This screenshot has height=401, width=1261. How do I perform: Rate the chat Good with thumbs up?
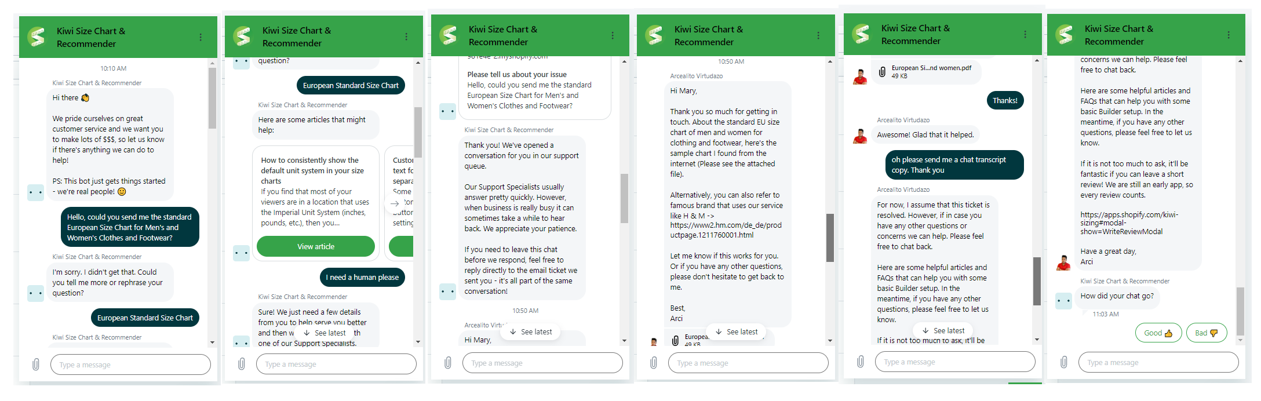pyautogui.click(x=1158, y=333)
